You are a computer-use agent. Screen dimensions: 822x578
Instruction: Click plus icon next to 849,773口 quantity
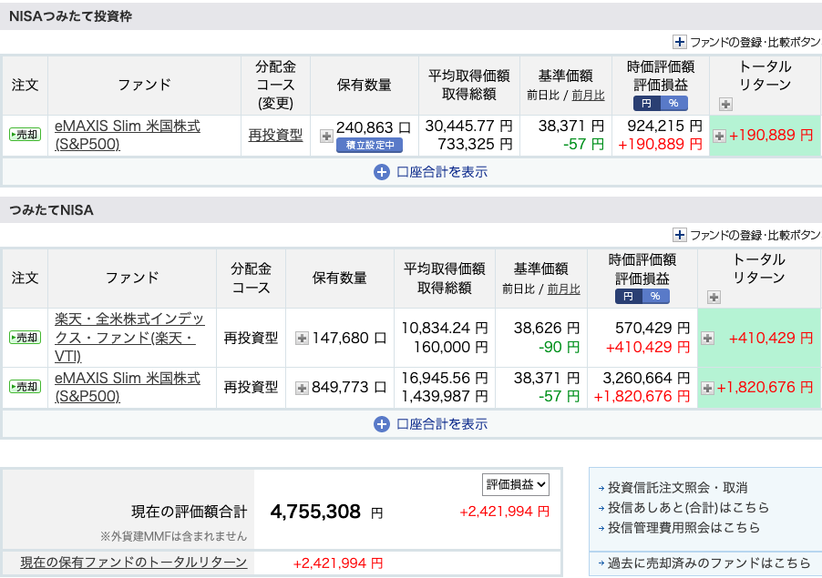[x=302, y=388]
